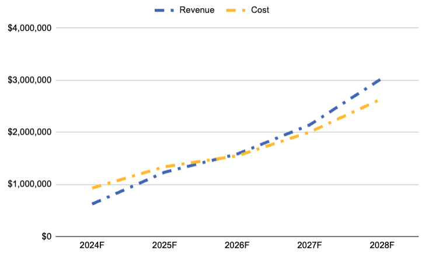Select Revenue line endpoint at 2028F
This screenshot has width=425, height=254.
[380, 80]
